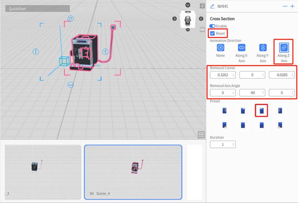Screen dimensions: 298x203
Task: Open the scene list icon in viewport corner
Action: (201, 134)
